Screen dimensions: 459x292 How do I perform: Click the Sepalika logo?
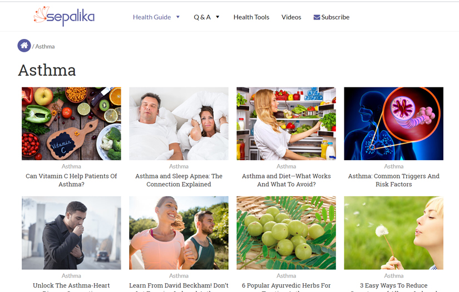64,16
